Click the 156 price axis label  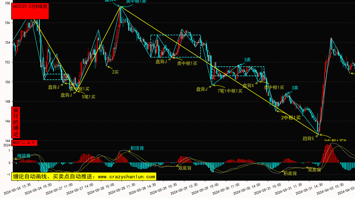(x=7, y=23)
